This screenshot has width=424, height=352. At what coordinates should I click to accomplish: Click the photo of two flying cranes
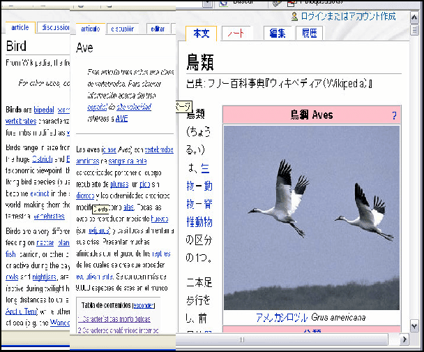312,218
